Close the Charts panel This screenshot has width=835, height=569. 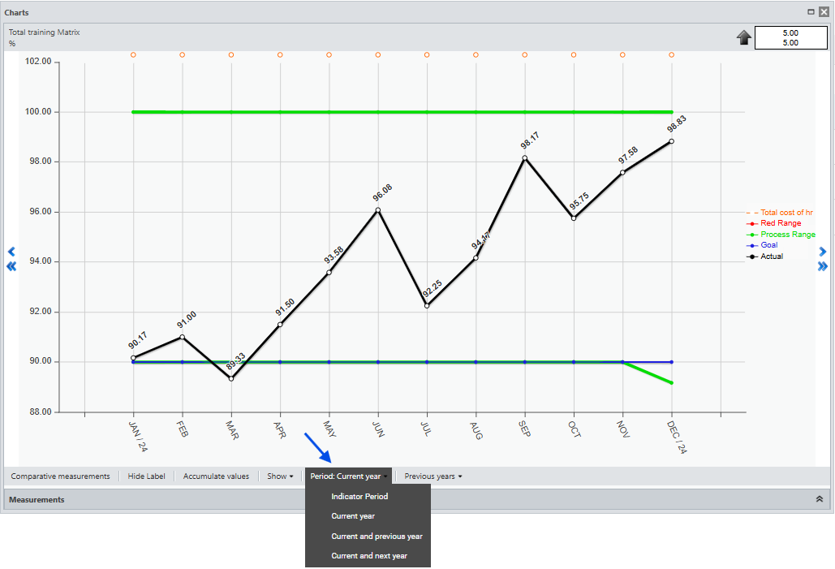tap(824, 12)
